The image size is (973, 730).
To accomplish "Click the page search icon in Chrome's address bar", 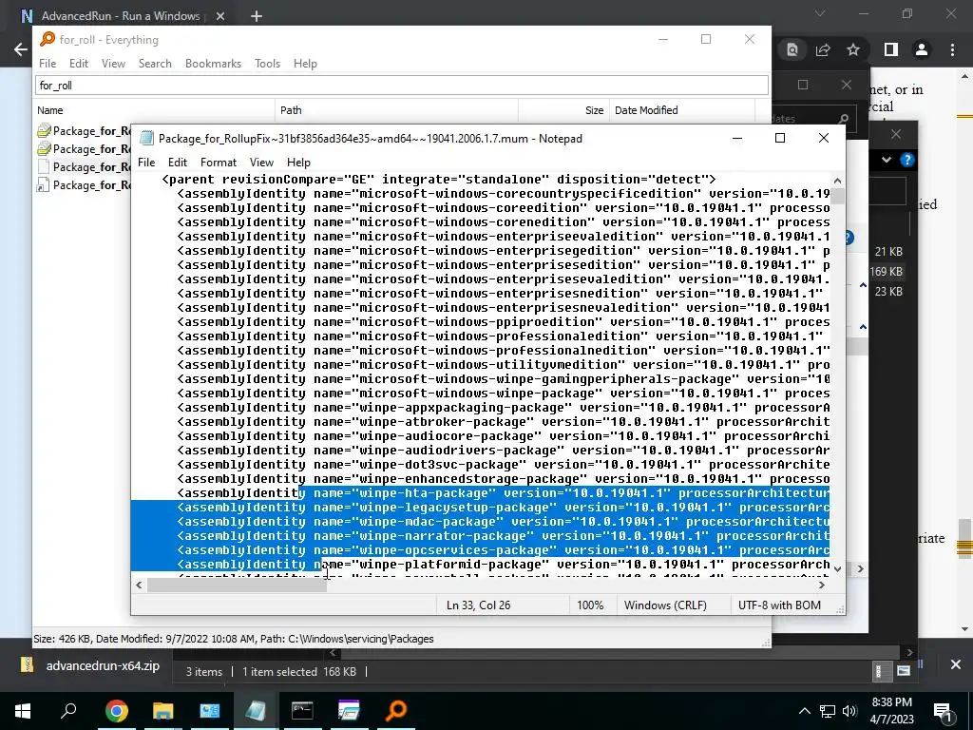I will (792, 49).
